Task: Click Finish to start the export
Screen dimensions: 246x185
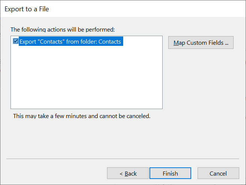Action: pos(170,173)
